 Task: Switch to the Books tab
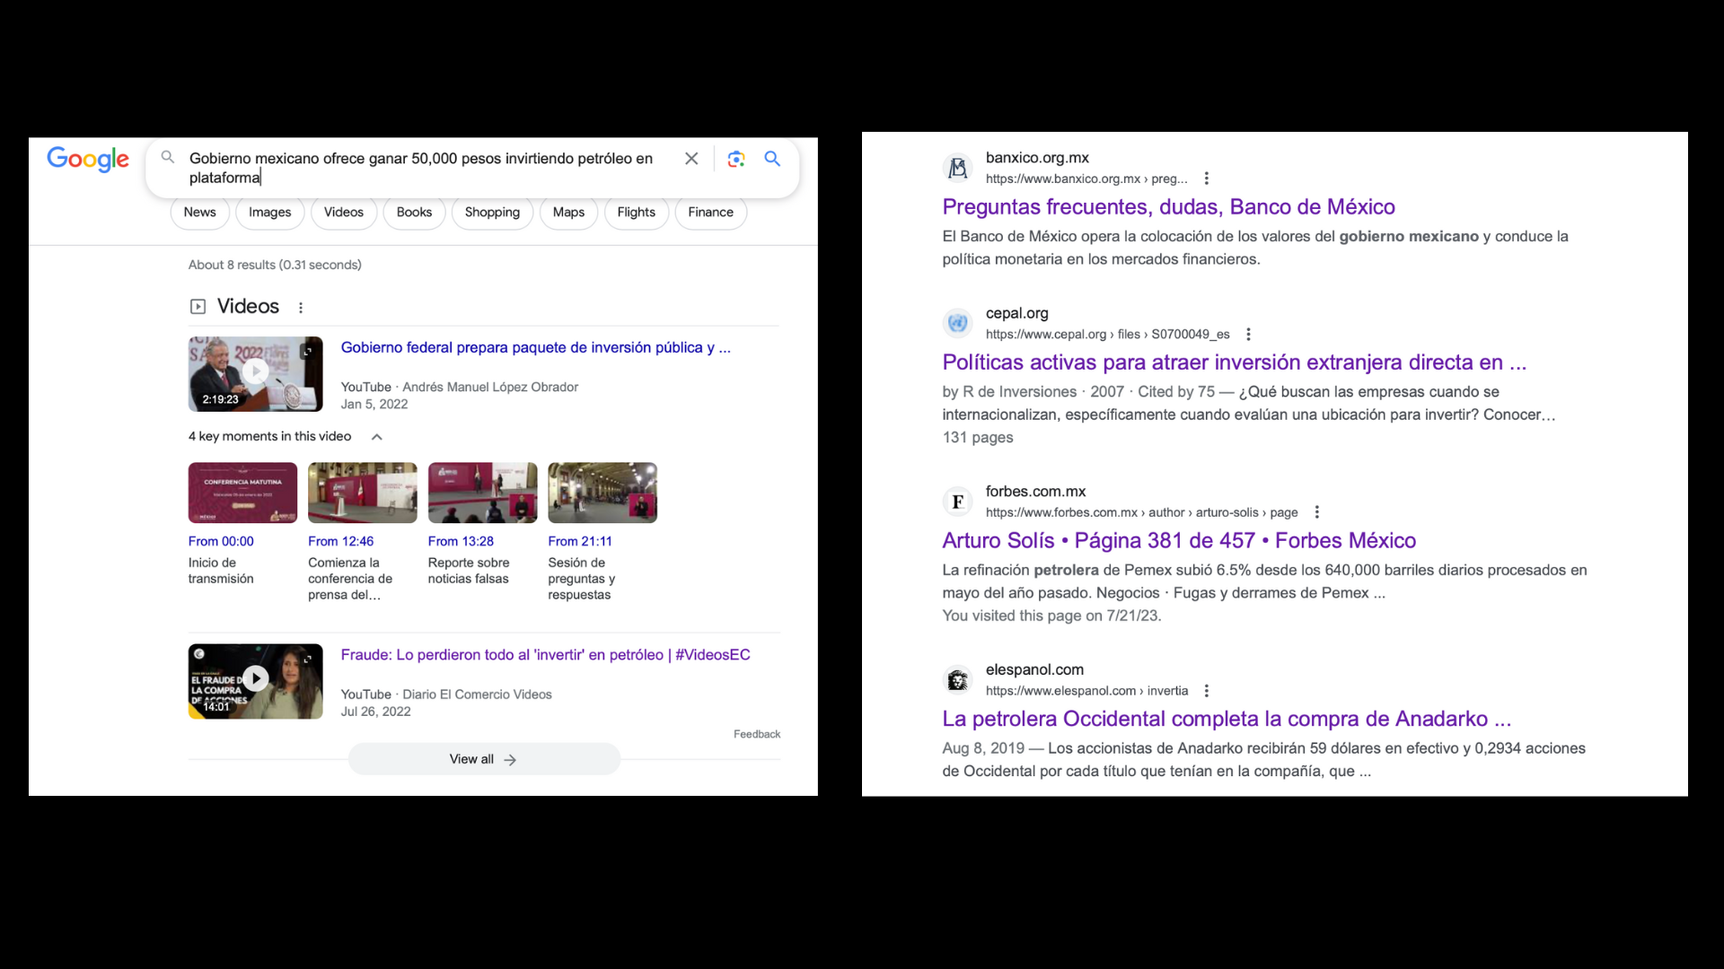(414, 213)
